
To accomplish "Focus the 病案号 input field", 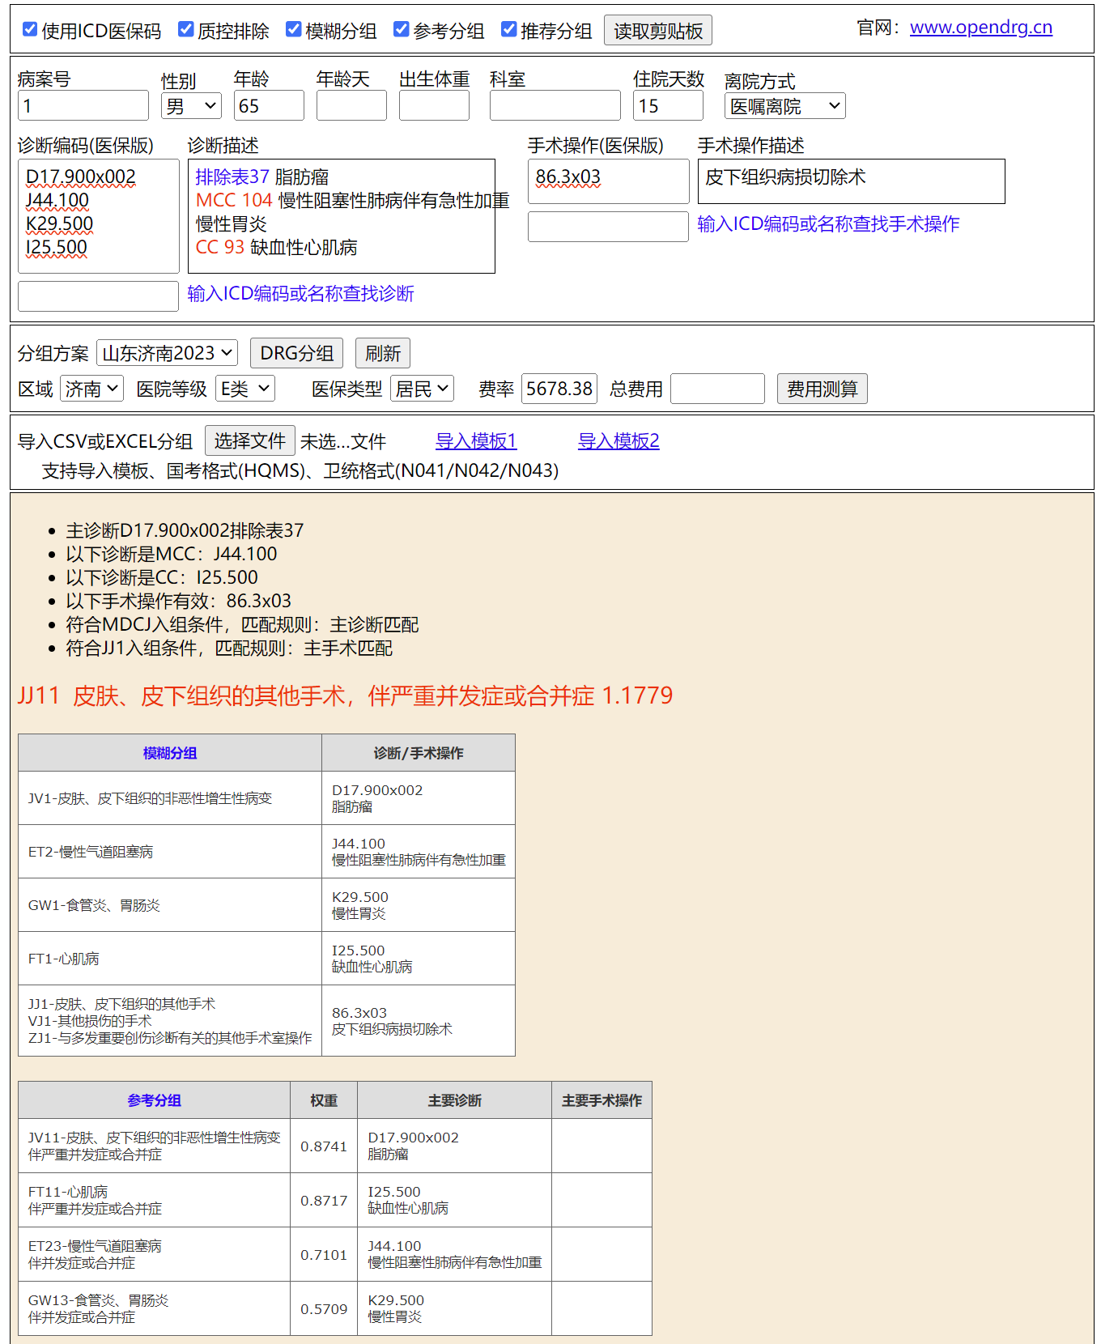I will point(83,105).
